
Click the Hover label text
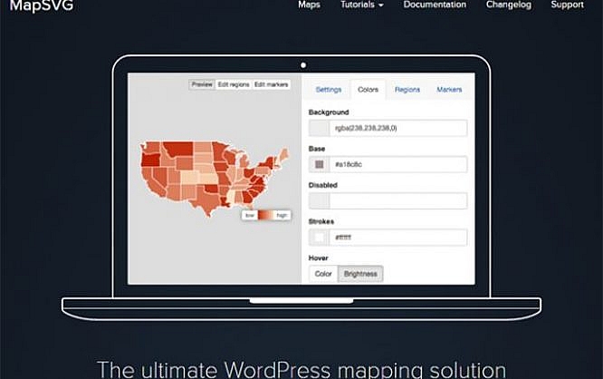[x=318, y=258]
